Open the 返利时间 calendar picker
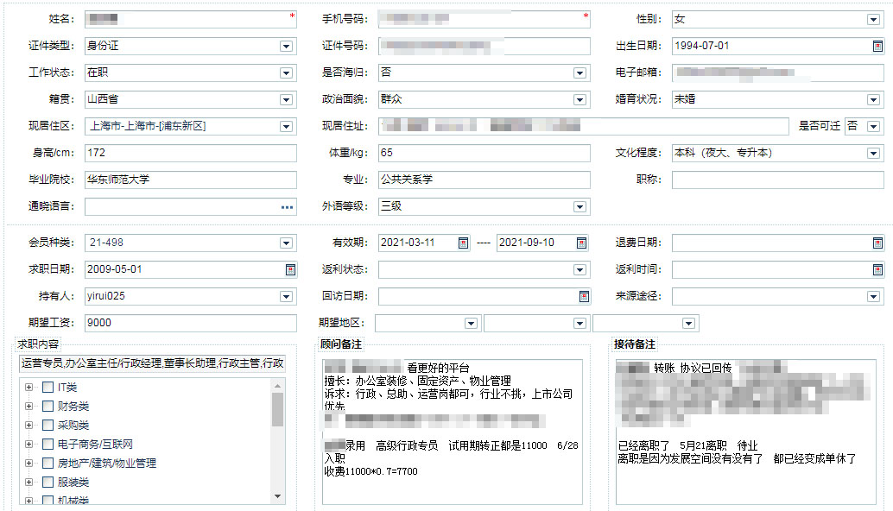Image resolution: width=893 pixels, height=511 pixels. point(877,269)
